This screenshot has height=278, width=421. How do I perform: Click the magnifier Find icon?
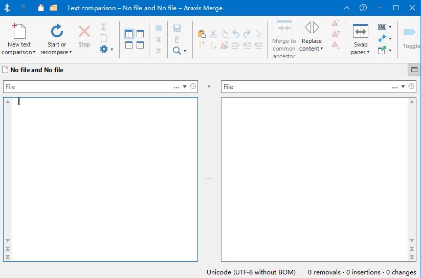[x=176, y=51]
